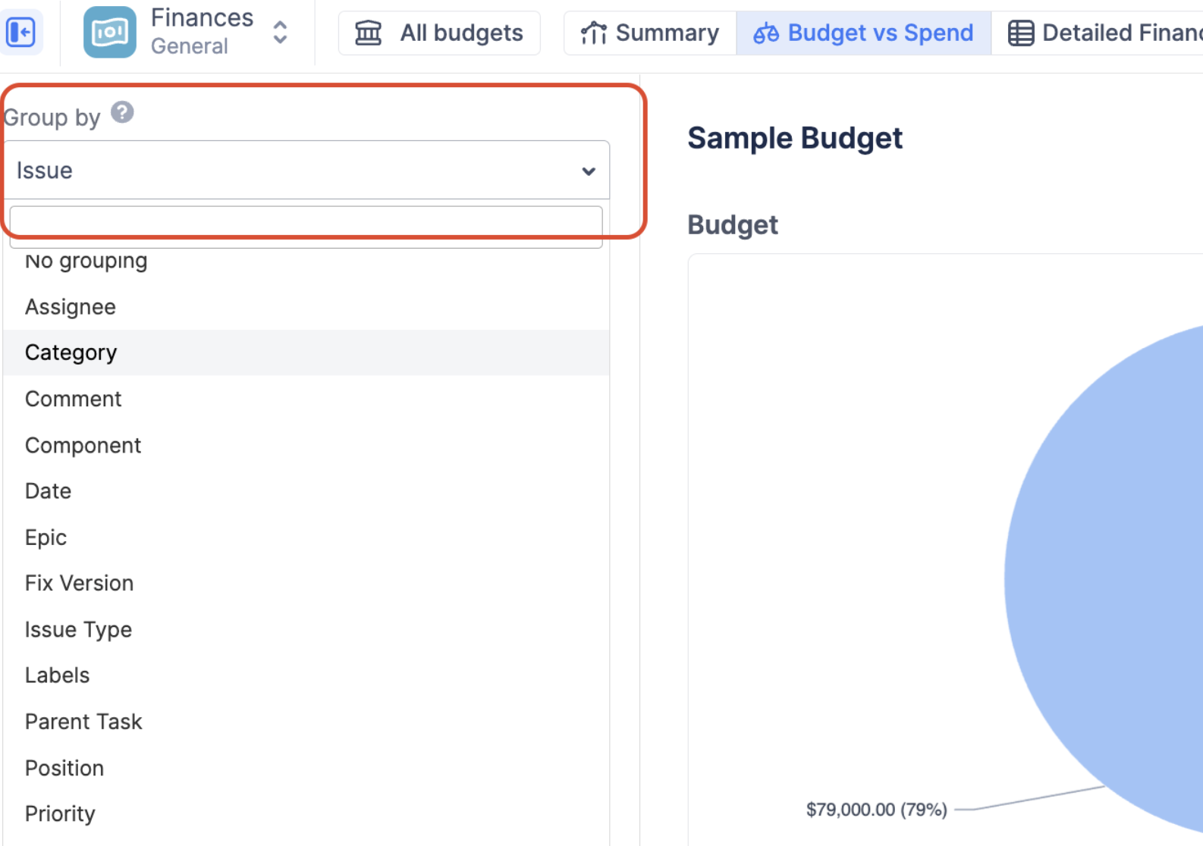Click the Group by help icon

[x=122, y=112]
